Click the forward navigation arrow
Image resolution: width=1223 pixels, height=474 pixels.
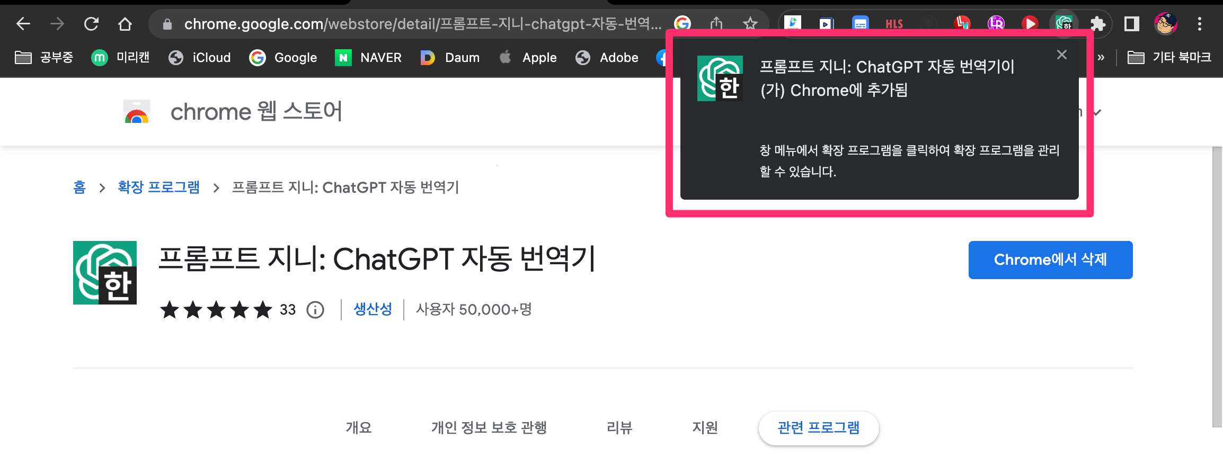pos(57,24)
